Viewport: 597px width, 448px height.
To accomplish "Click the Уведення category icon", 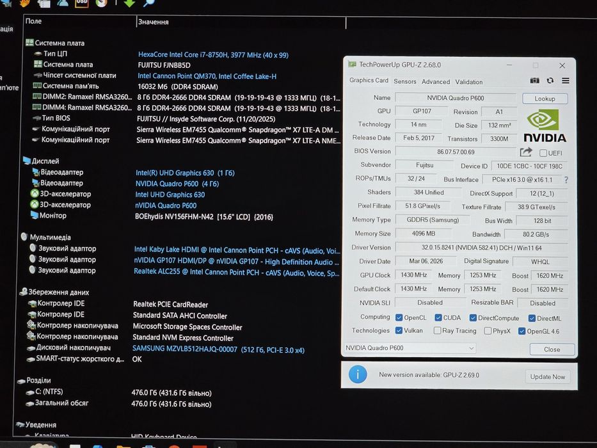I will [20, 424].
